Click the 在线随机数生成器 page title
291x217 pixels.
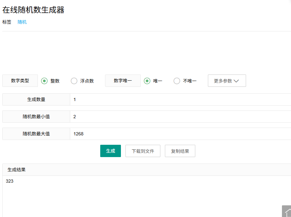(33, 10)
